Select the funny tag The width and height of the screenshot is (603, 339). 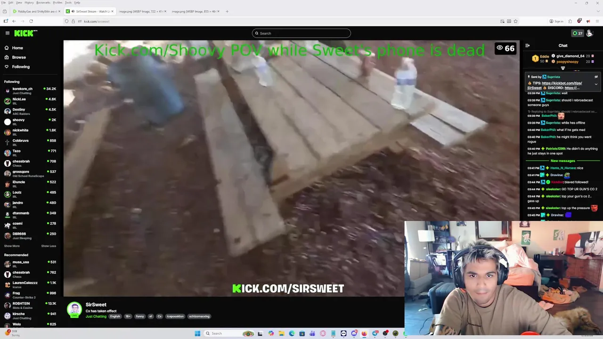click(140, 316)
